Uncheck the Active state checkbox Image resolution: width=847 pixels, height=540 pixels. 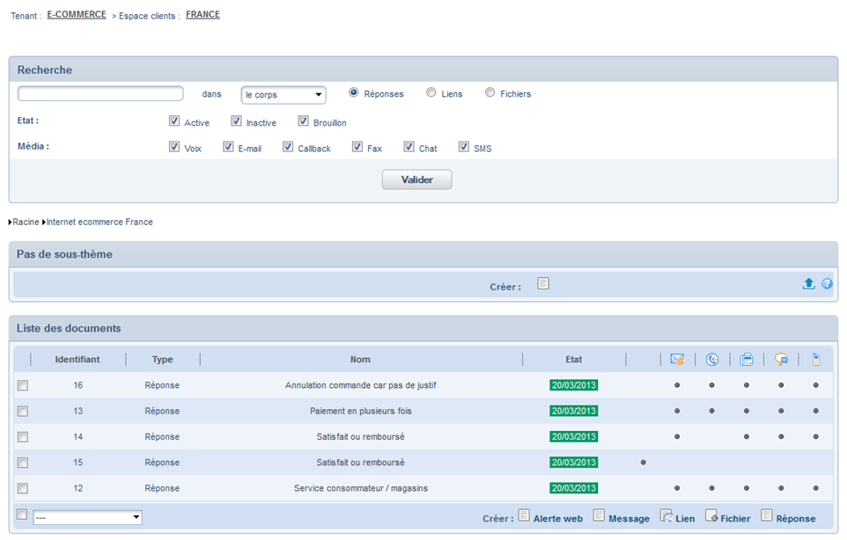(x=174, y=120)
